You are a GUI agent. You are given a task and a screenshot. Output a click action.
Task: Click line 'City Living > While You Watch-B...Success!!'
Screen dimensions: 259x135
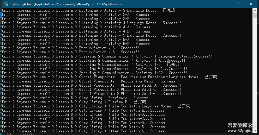[85, 115]
